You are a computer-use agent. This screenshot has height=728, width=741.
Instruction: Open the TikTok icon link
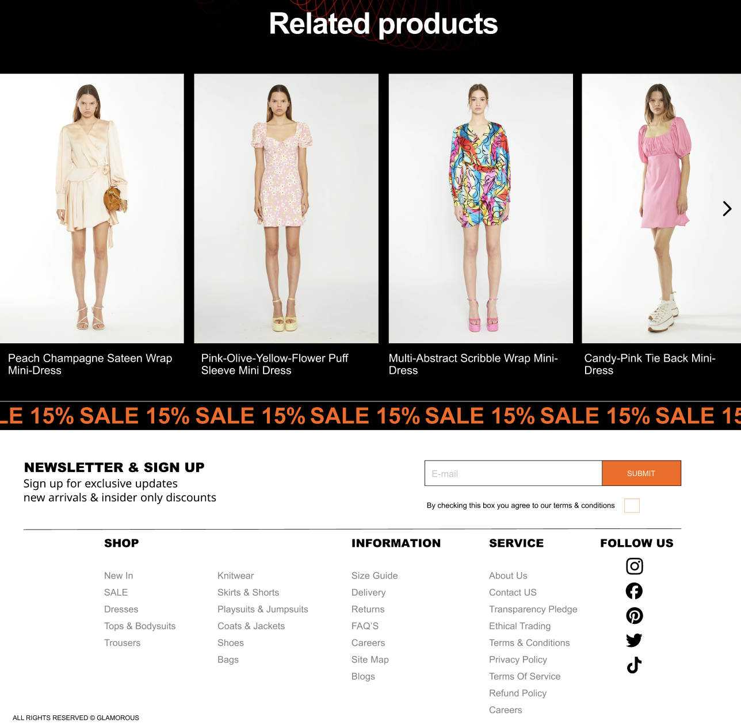pyautogui.click(x=634, y=665)
